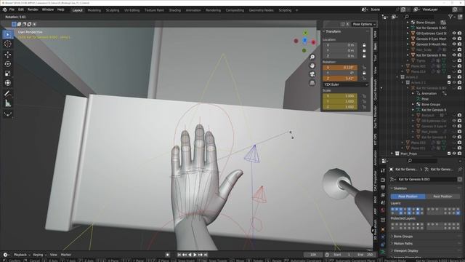This screenshot has height=262, width=465.
Task: Switch to the Geometry Nodes workspace tab
Action: tap(261, 10)
